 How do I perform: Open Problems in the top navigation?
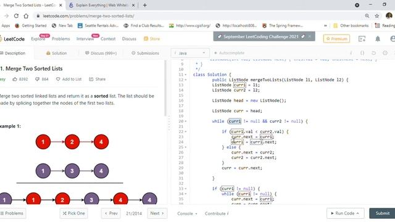click(x=60, y=39)
